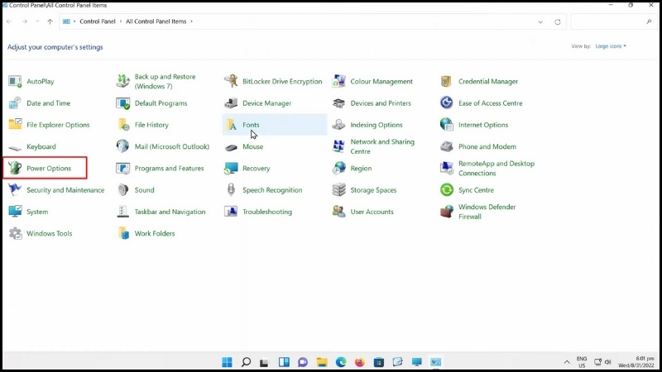The width and height of the screenshot is (662, 372).
Task: Click Network and Sharing Centre icon
Action: click(x=338, y=146)
